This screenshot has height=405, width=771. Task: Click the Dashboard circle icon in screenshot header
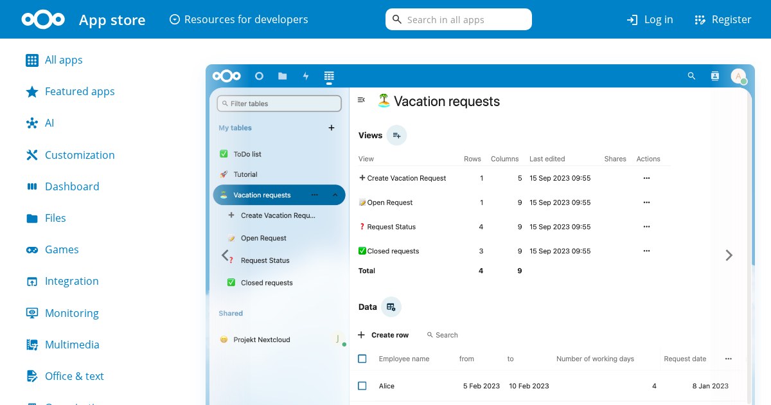click(x=259, y=76)
